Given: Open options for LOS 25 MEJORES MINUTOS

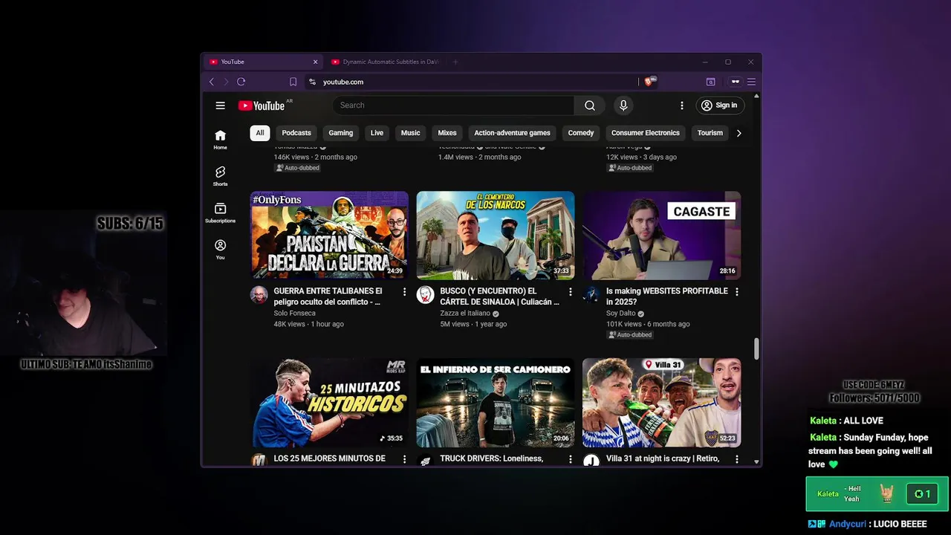Looking at the screenshot, I should (404, 459).
